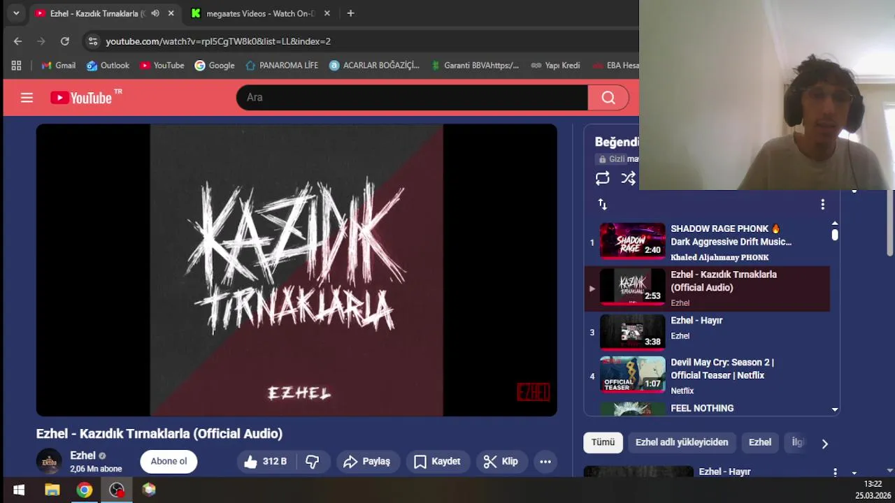Click the address bar URL
895x503 pixels.
point(218,41)
